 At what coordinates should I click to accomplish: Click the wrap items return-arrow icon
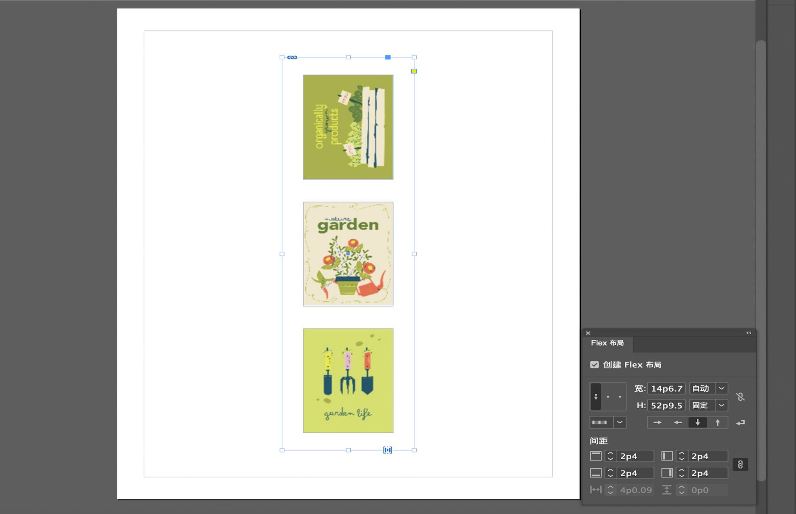(740, 422)
